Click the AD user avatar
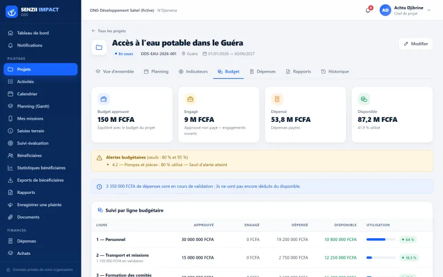Screen dimensions: 443x277 click(385, 10)
